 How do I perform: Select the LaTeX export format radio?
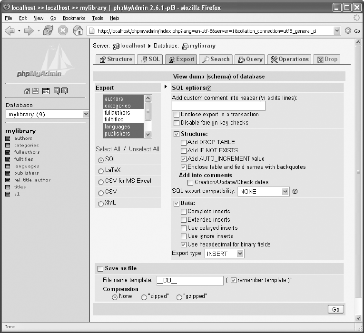101,171
